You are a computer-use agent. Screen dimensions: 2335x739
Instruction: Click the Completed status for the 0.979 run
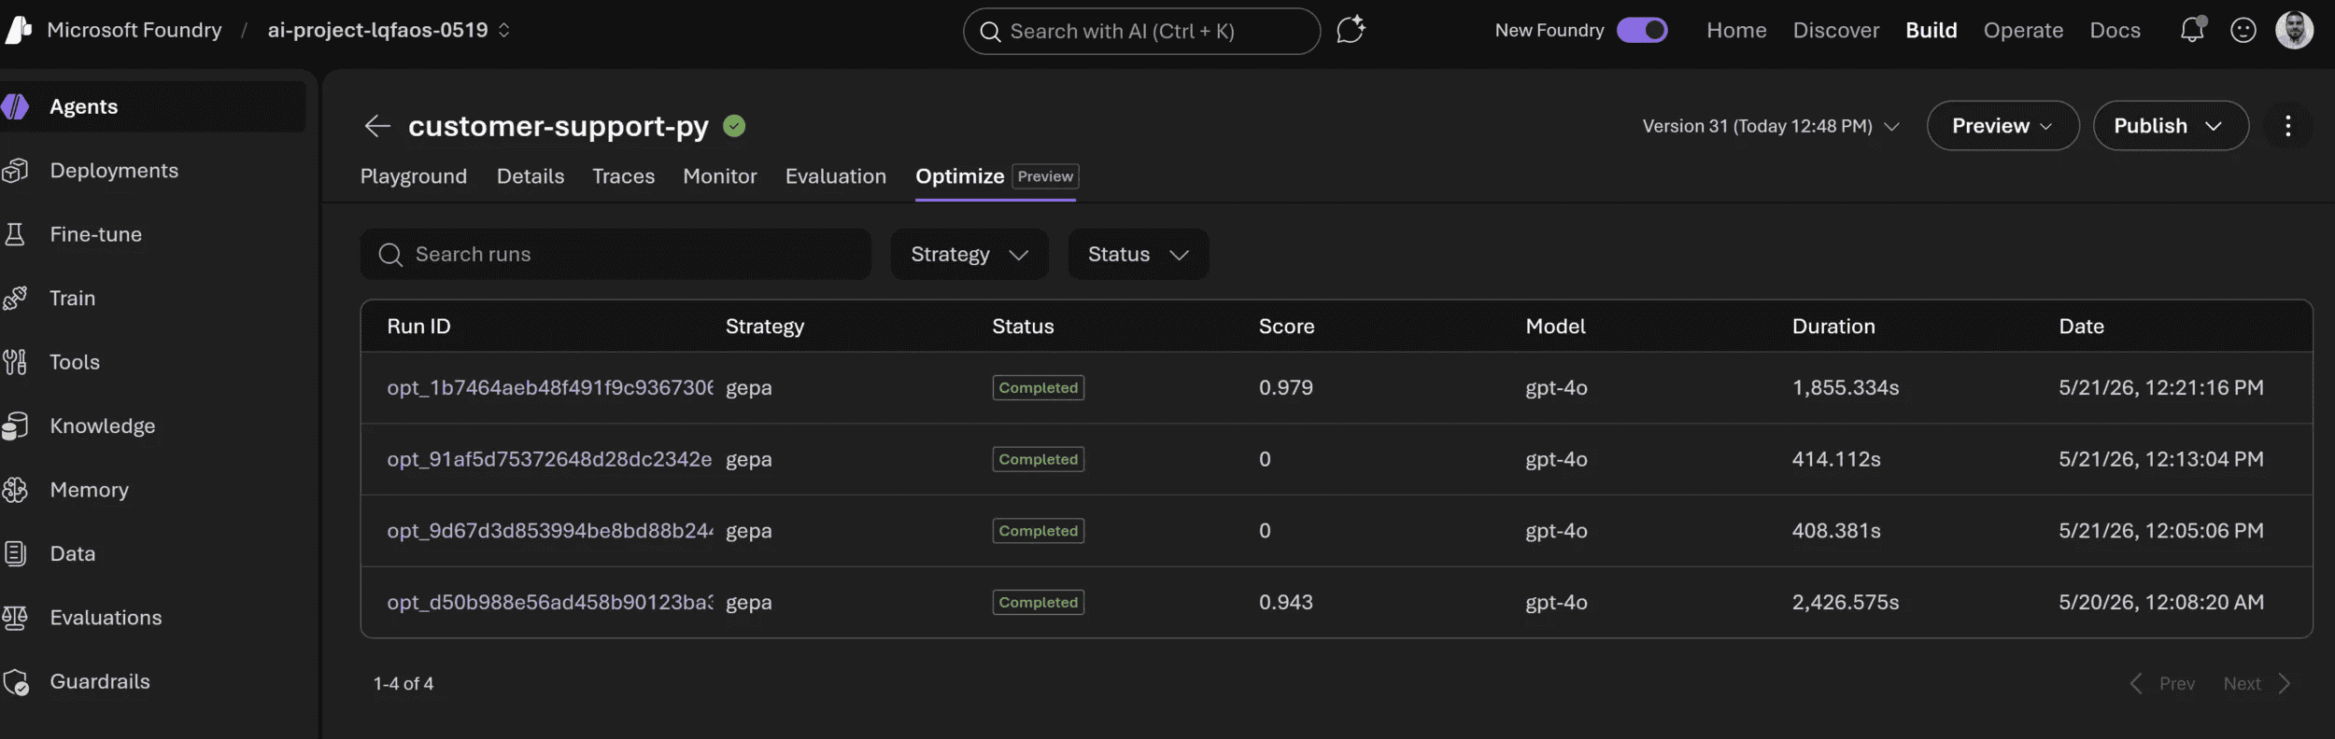(1038, 388)
